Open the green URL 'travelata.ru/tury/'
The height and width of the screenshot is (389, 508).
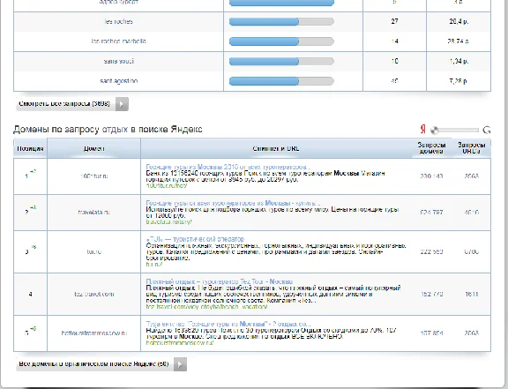click(x=168, y=222)
